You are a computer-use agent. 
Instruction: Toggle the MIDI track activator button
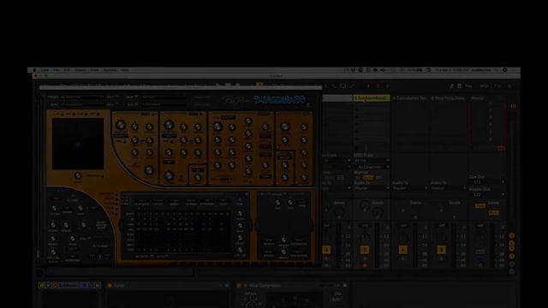click(364, 250)
